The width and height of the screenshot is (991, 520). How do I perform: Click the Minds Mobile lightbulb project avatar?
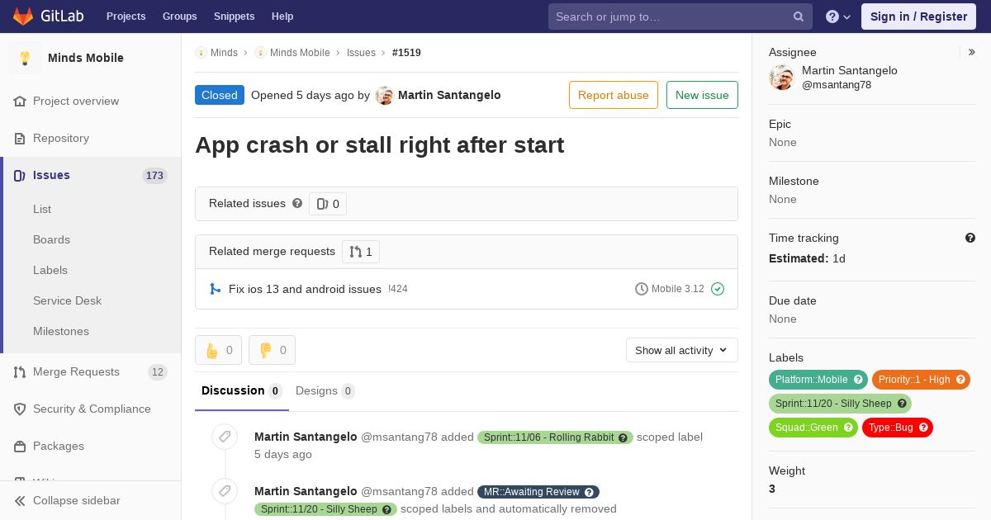[x=25, y=58]
